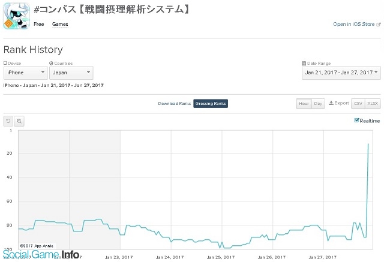The width and height of the screenshot is (384, 262).
Task: Click the Device icon label
Action: click(x=5, y=63)
